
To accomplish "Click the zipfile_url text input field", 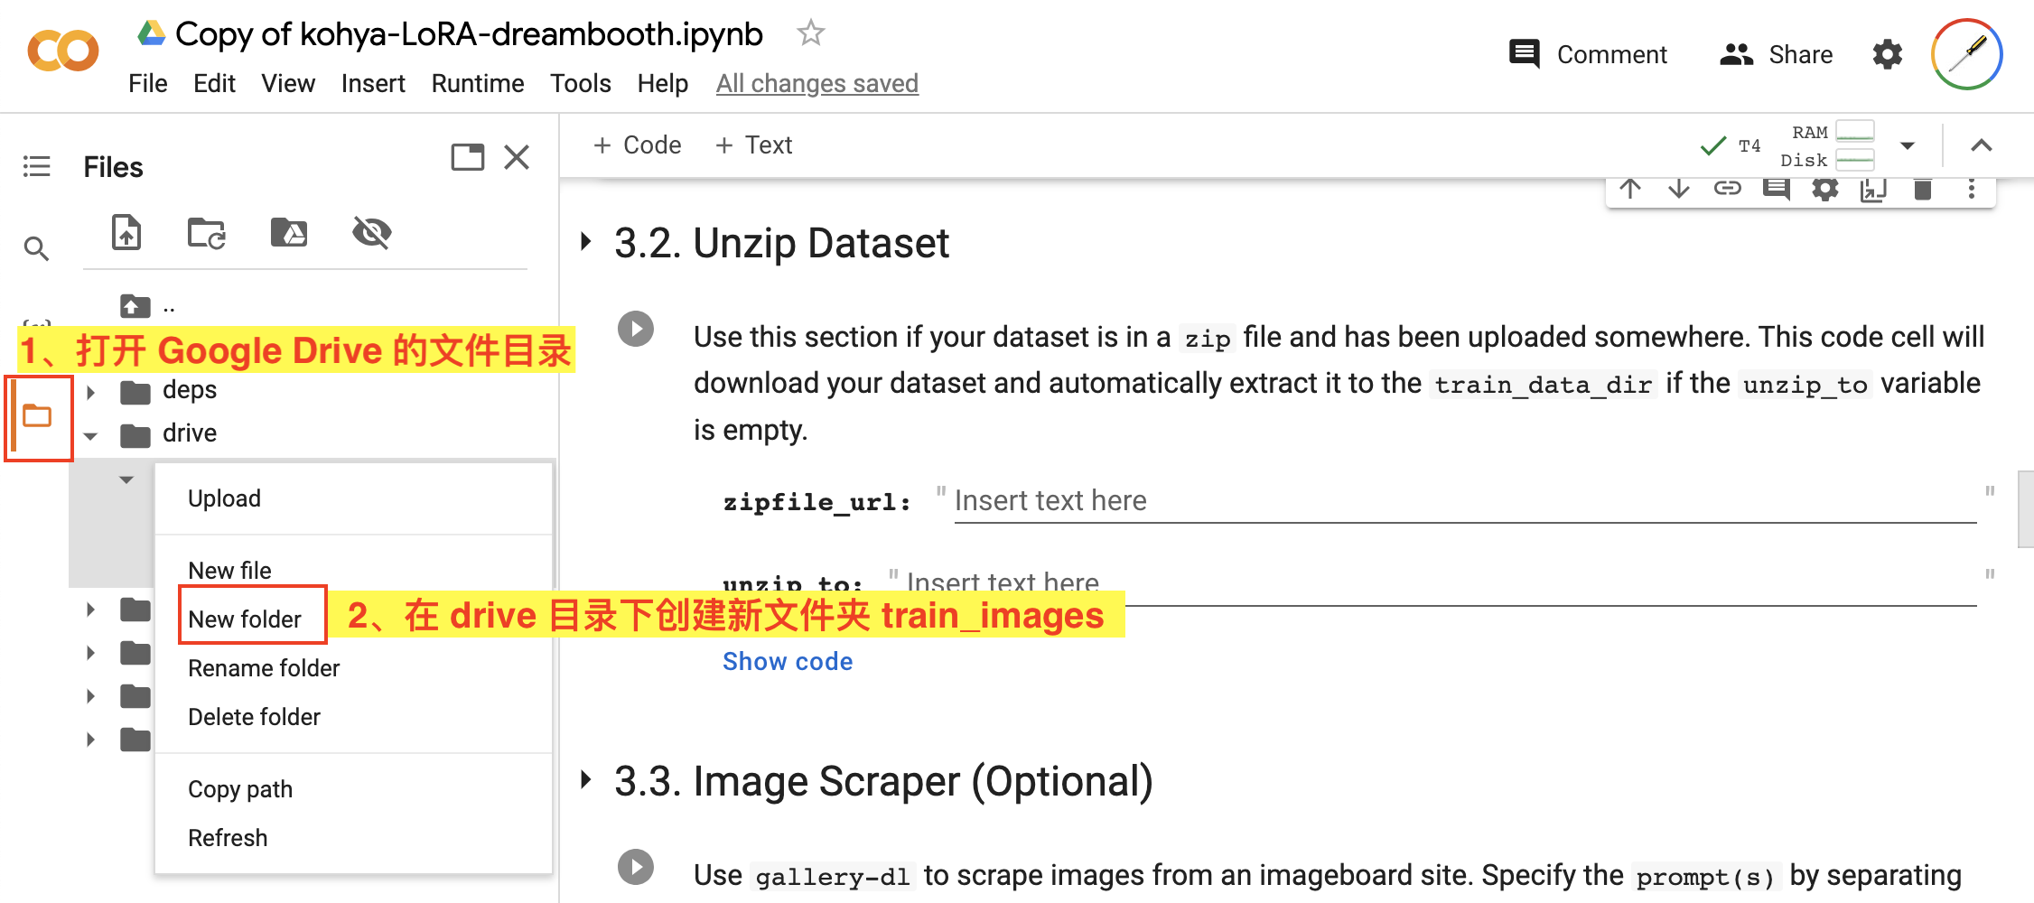I will (1463, 501).
